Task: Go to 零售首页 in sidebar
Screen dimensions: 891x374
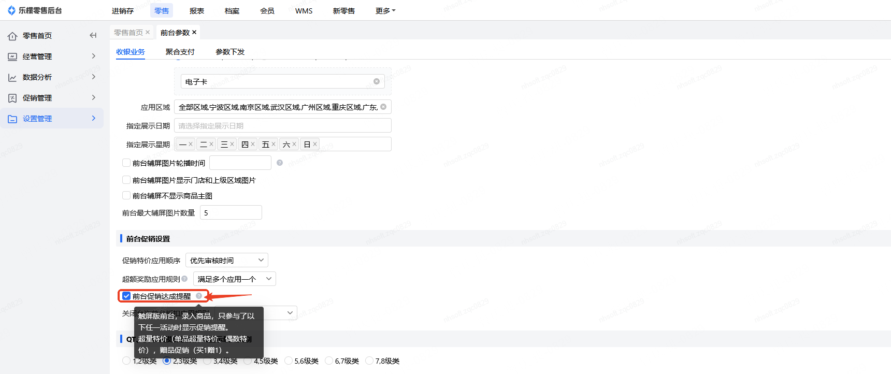Action: (x=37, y=36)
